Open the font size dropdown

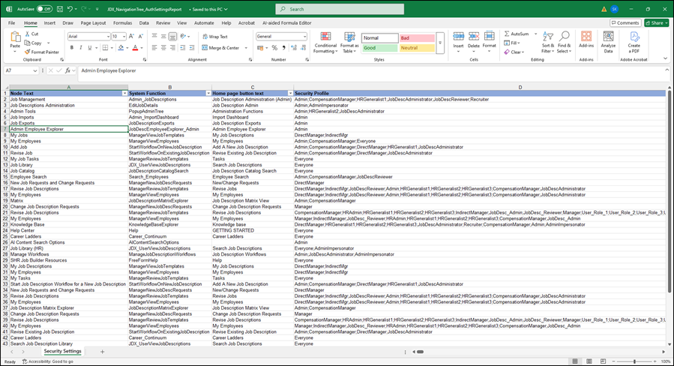click(124, 37)
